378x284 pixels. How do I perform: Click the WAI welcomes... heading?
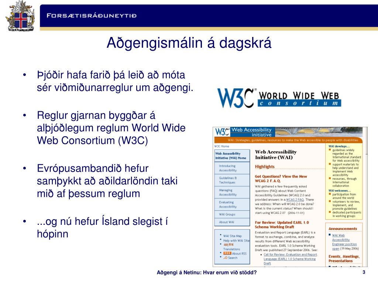click(340, 190)
